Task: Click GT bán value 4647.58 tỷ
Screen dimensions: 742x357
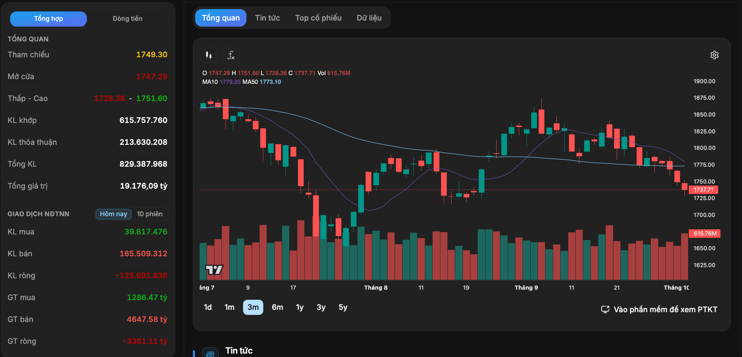Action: tap(147, 319)
